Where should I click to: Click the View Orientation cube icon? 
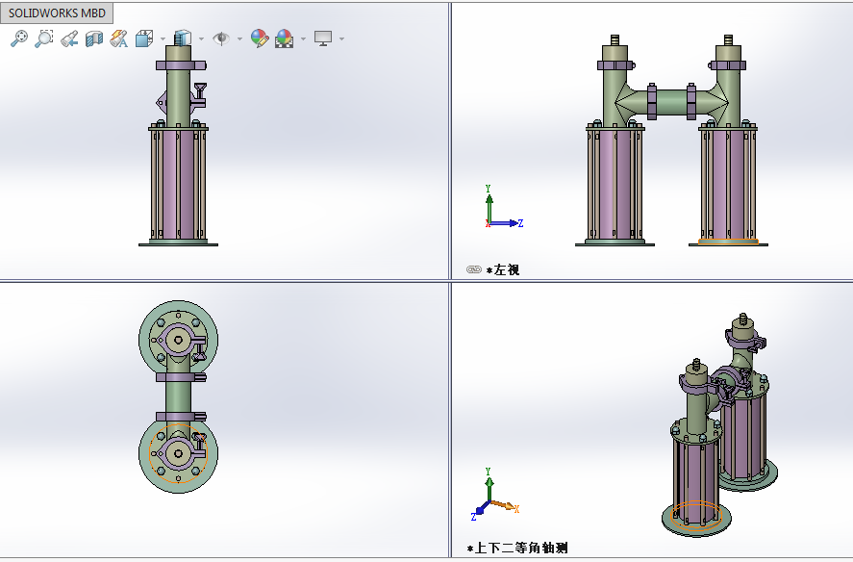click(144, 38)
